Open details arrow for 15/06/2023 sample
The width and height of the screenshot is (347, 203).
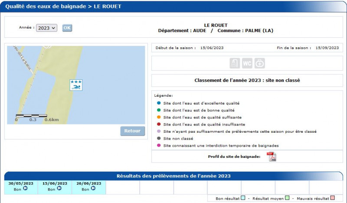point(59,189)
